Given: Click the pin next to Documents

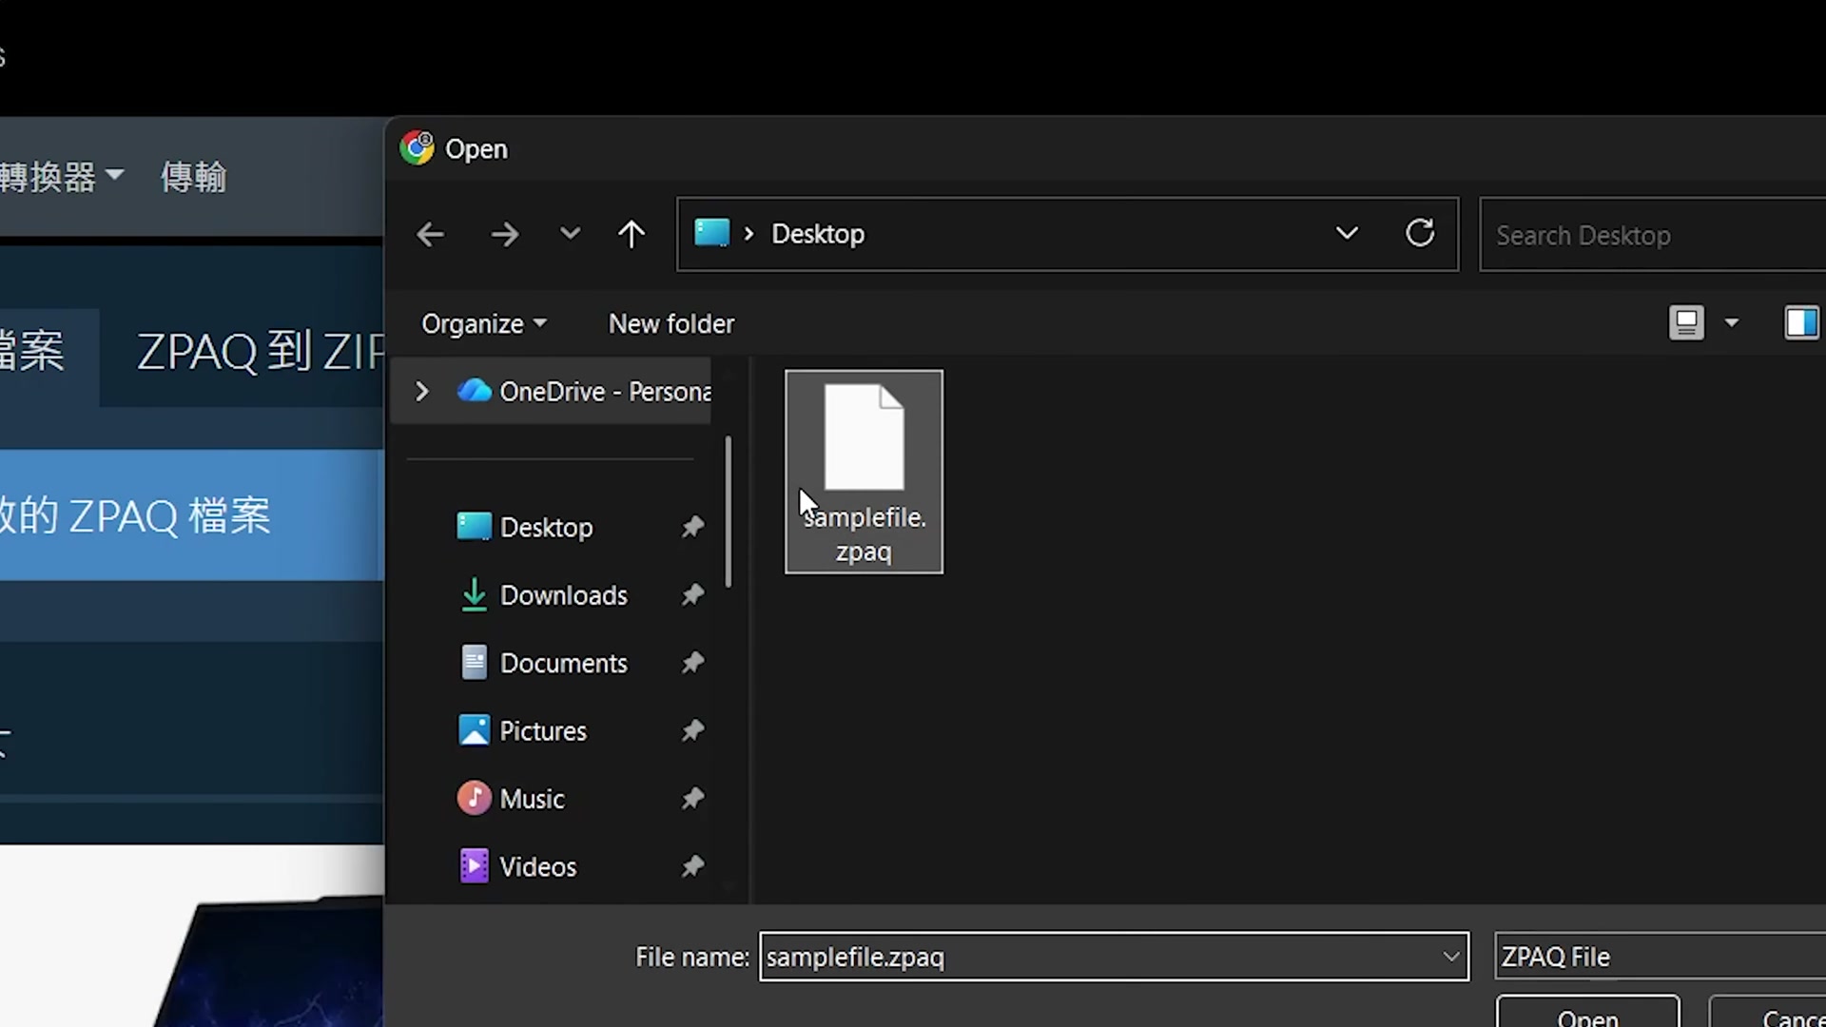Looking at the screenshot, I should 692,663.
